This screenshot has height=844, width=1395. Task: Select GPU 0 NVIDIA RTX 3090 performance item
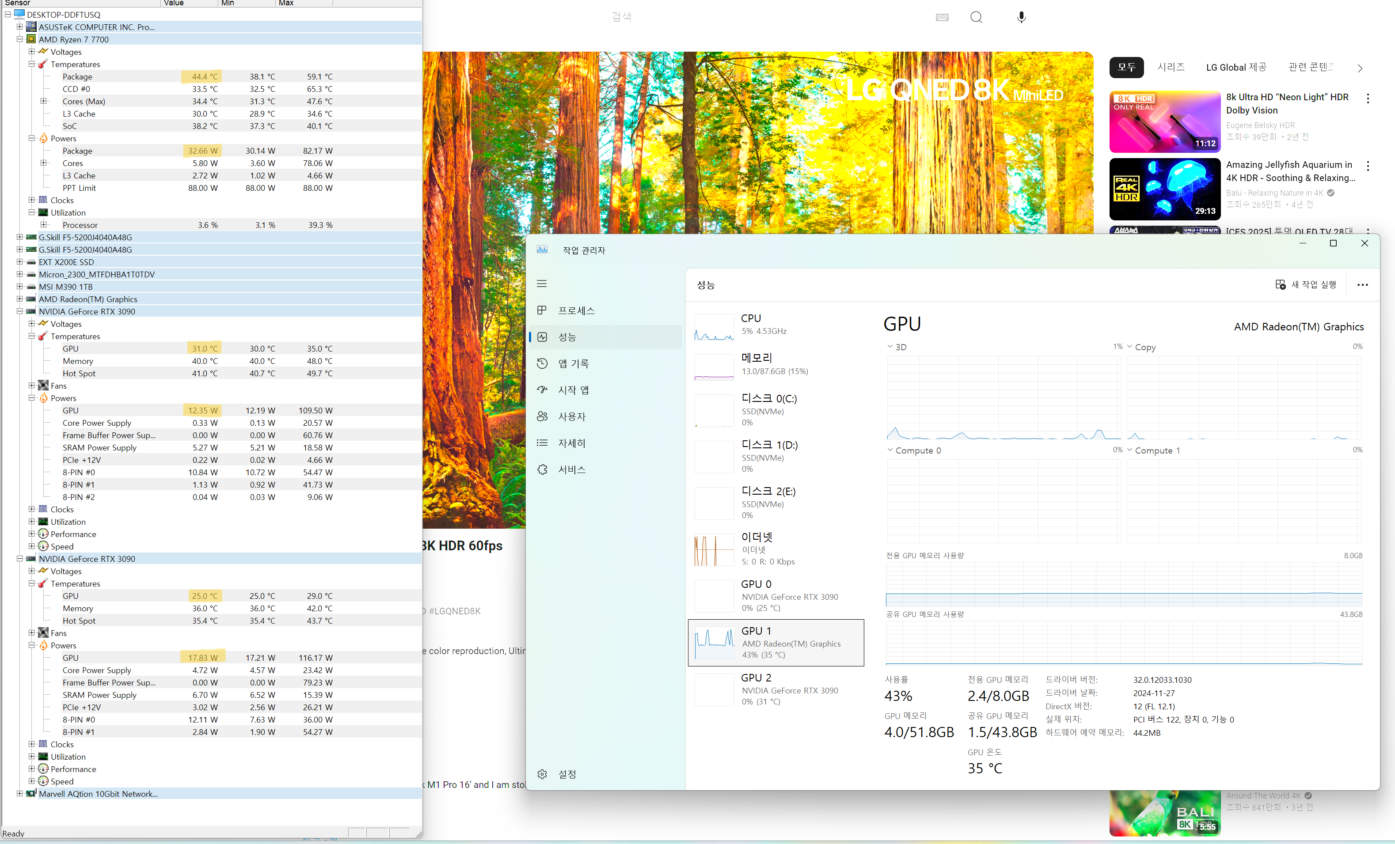[775, 596]
